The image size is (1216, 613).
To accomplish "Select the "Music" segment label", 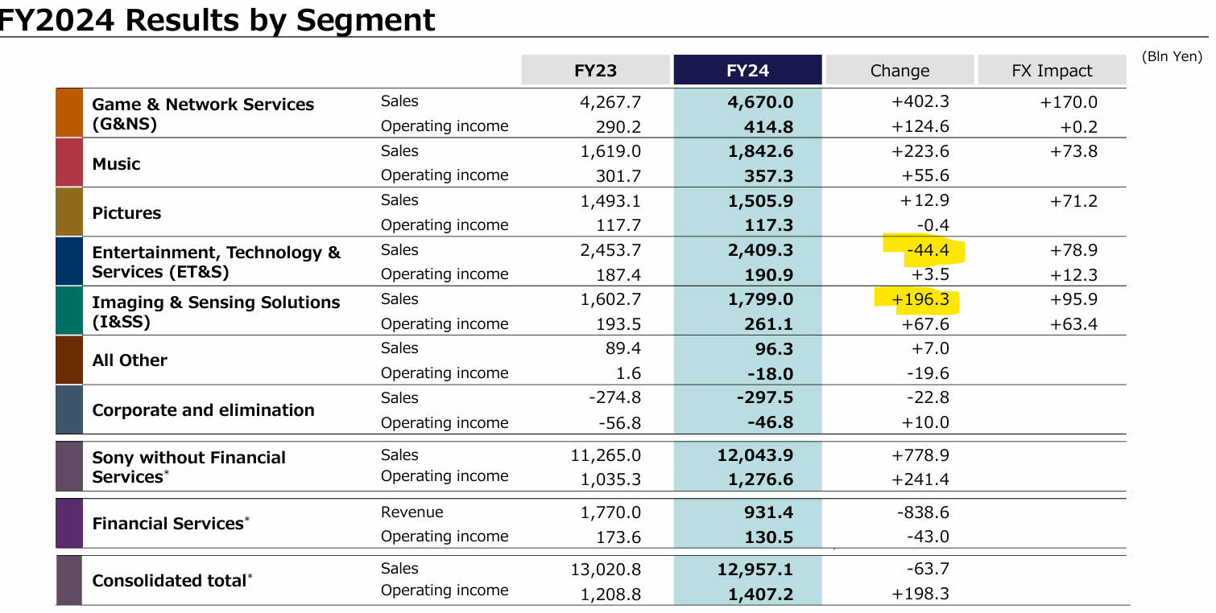I will (x=116, y=164).
